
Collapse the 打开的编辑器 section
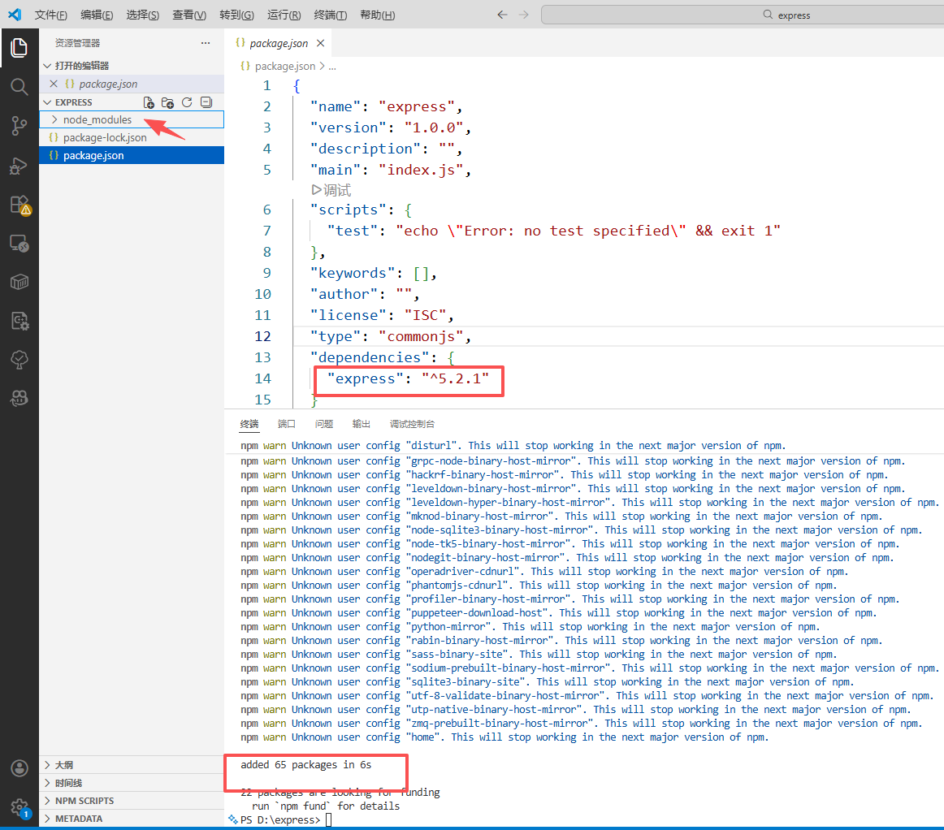coord(81,66)
